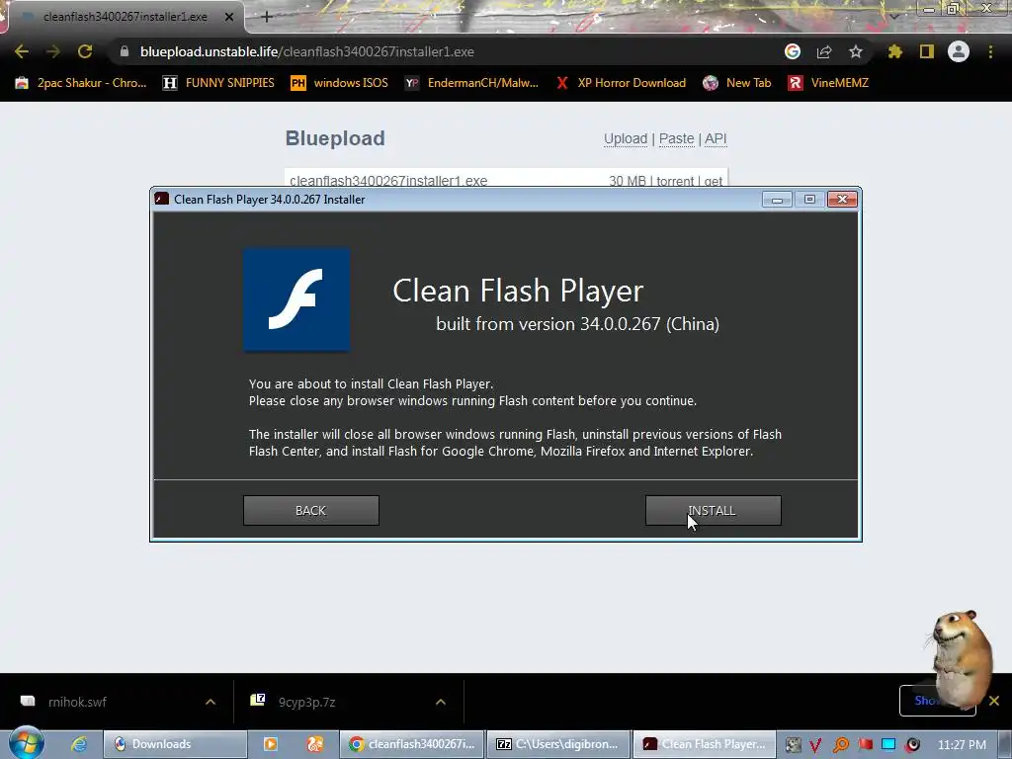
Task: Click the BACK button in the installer
Action: [311, 511]
